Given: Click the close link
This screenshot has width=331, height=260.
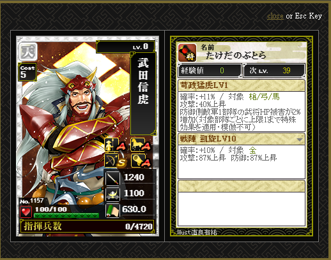Looking at the screenshot, I should tap(275, 16).
